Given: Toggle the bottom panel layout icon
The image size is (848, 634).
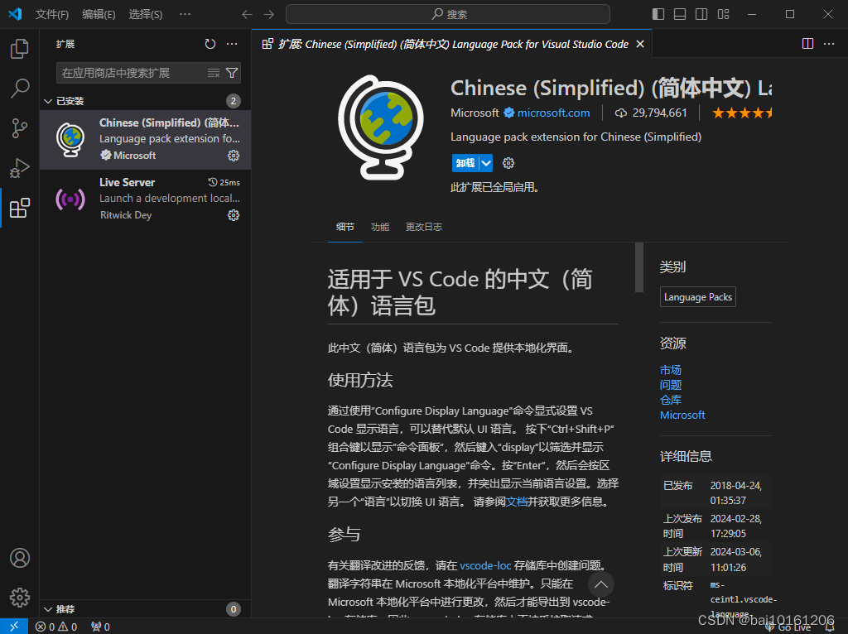Looking at the screenshot, I should pos(680,14).
